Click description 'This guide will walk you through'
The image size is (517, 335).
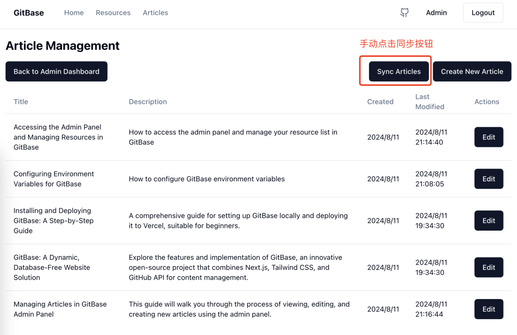click(x=239, y=309)
